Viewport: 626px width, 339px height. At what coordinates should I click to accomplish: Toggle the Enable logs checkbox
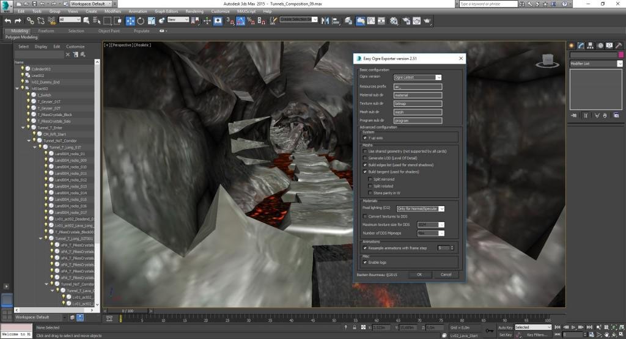pyautogui.click(x=365, y=262)
